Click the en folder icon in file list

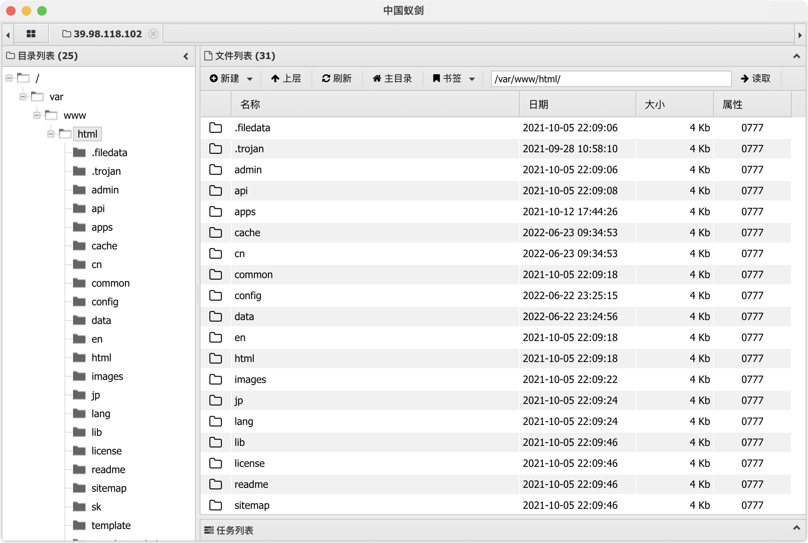click(x=216, y=338)
